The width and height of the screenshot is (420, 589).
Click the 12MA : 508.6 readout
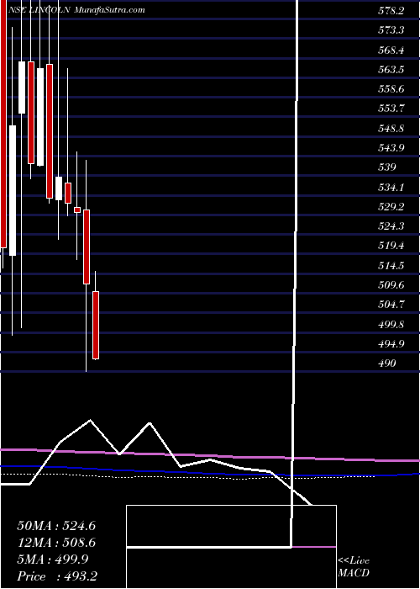pyautogui.click(x=56, y=543)
